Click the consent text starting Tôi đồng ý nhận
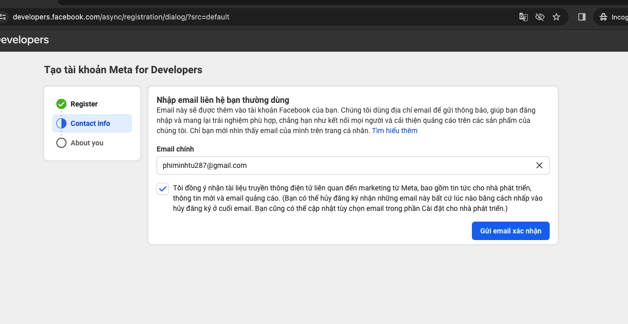628x324 pixels. coord(358,198)
